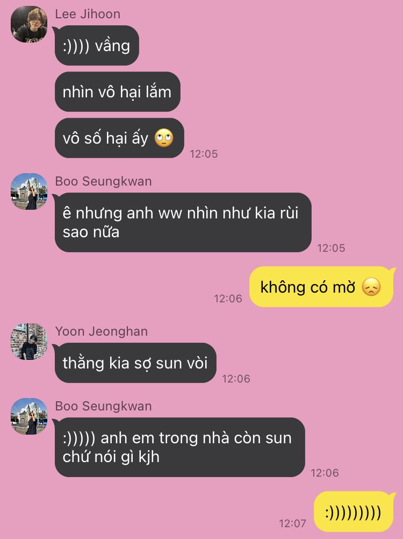Tap the 12:07 timestamp
The image size is (403, 539).
[292, 523]
